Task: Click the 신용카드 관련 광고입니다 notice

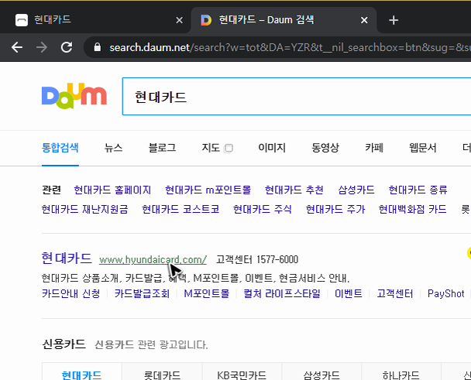Action: tap(151, 344)
